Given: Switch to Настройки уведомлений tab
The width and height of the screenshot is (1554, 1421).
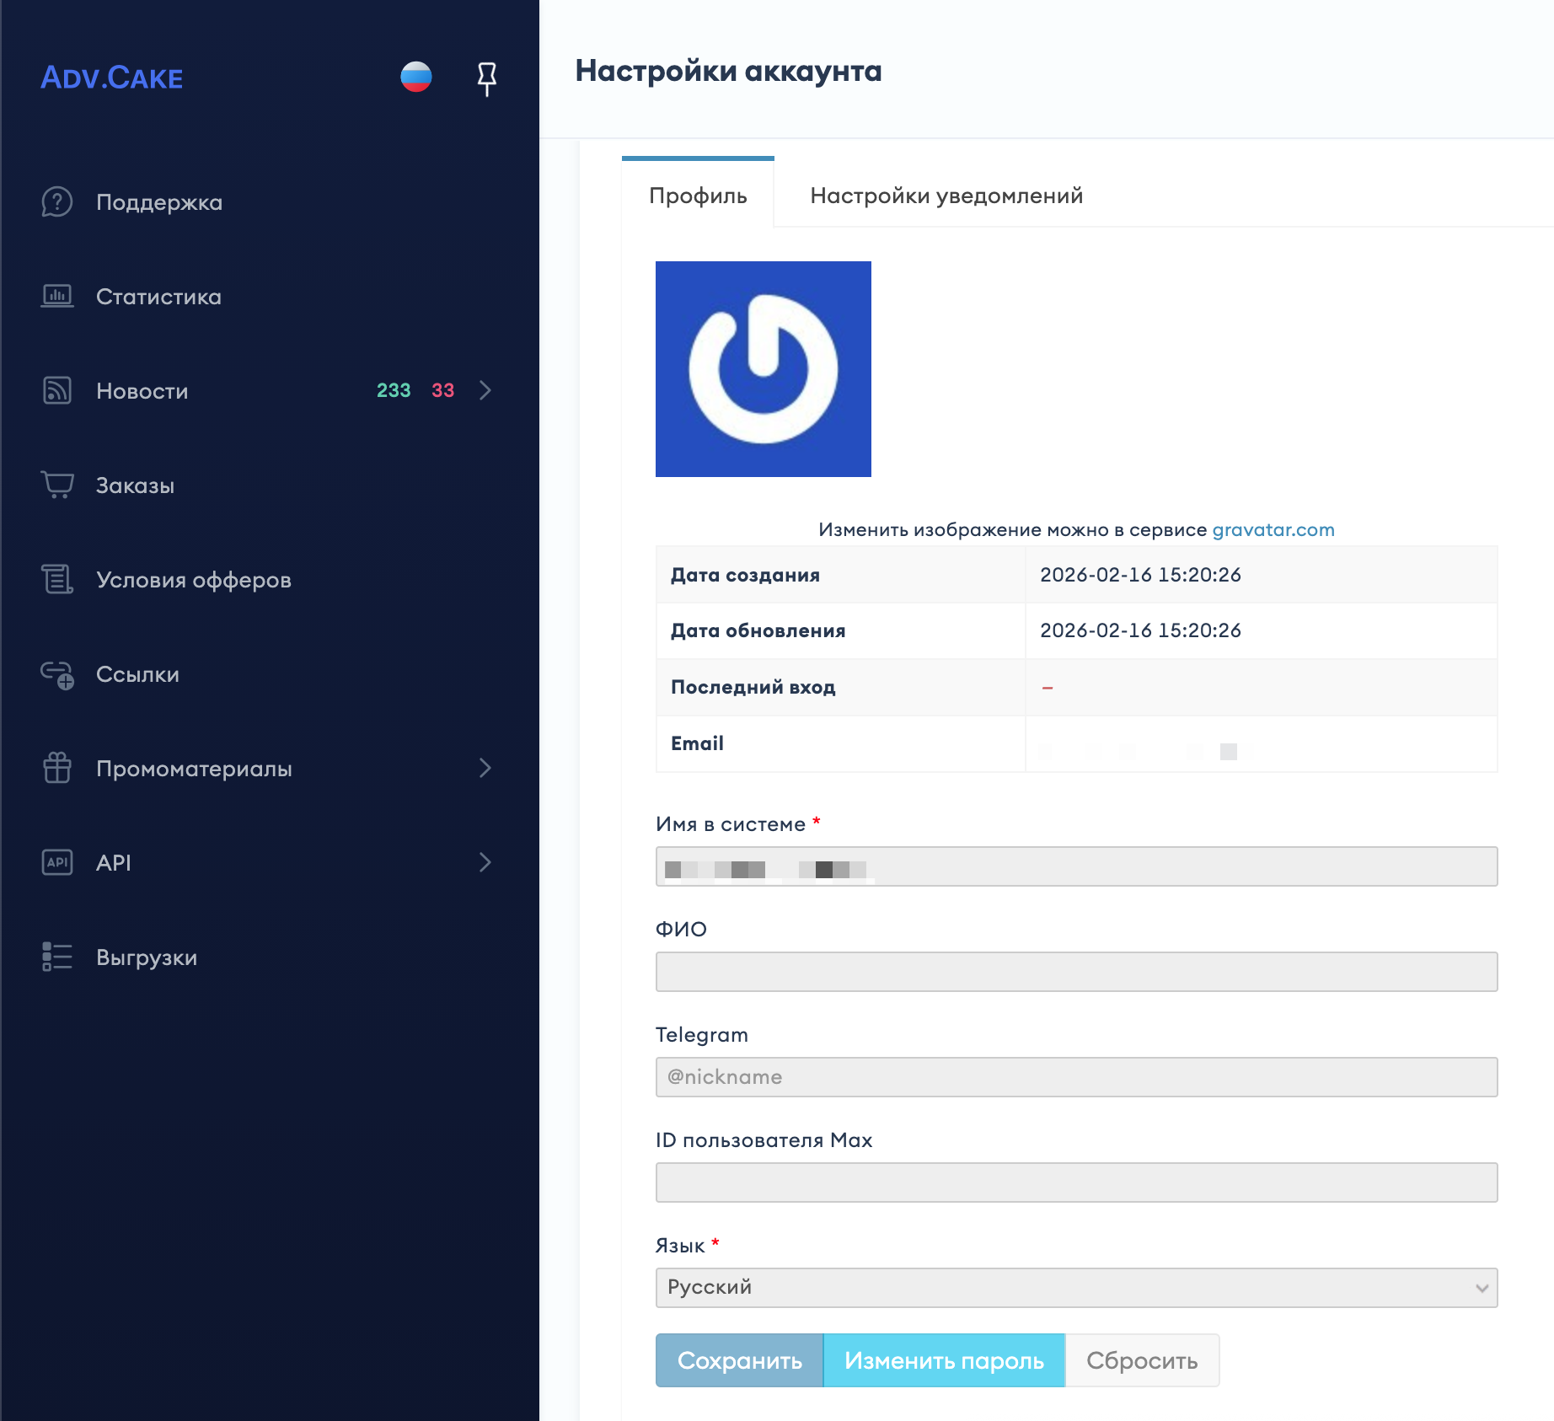Looking at the screenshot, I should click(946, 196).
